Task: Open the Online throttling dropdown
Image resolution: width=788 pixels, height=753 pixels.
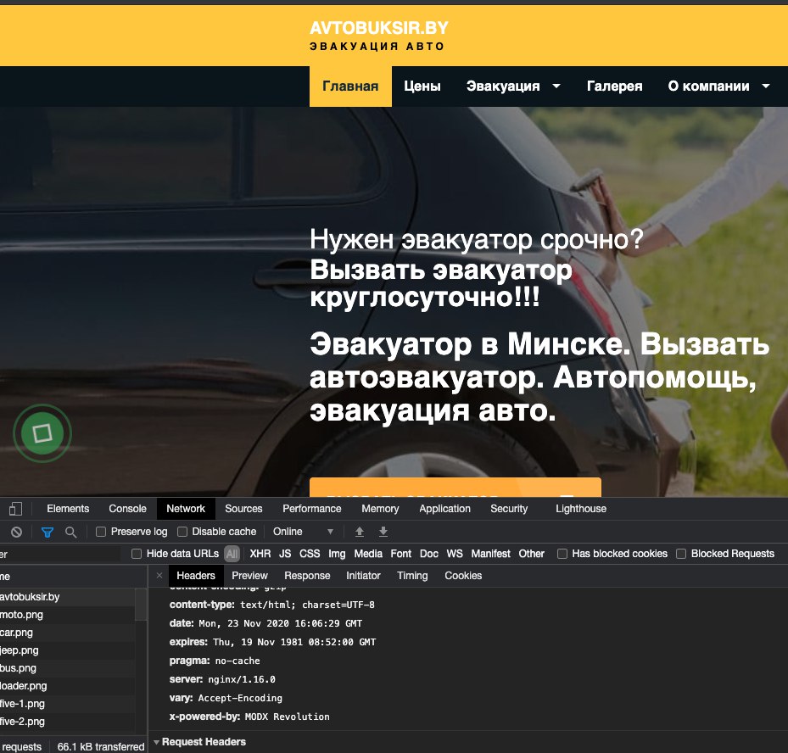Action: (x=303, y=532)
